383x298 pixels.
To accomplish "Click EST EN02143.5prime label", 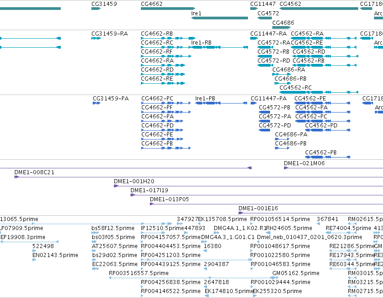I will tap(55, 255).
